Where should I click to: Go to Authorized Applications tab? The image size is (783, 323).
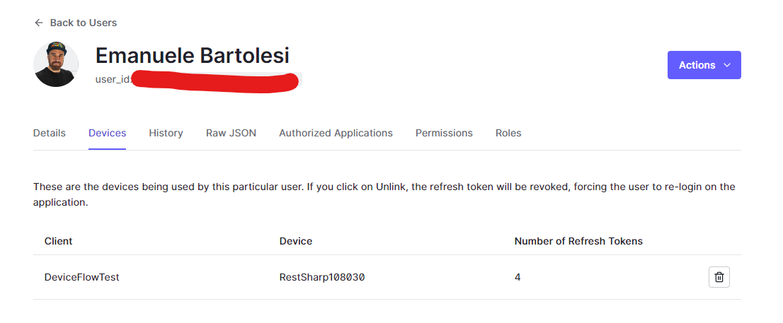coord(336,133)
